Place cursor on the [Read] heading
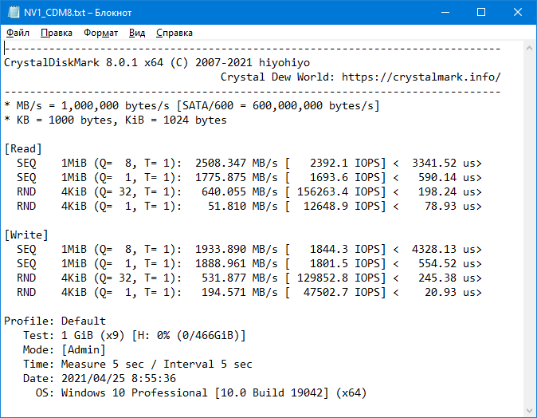The image size is (537, 418). [23, 149]
